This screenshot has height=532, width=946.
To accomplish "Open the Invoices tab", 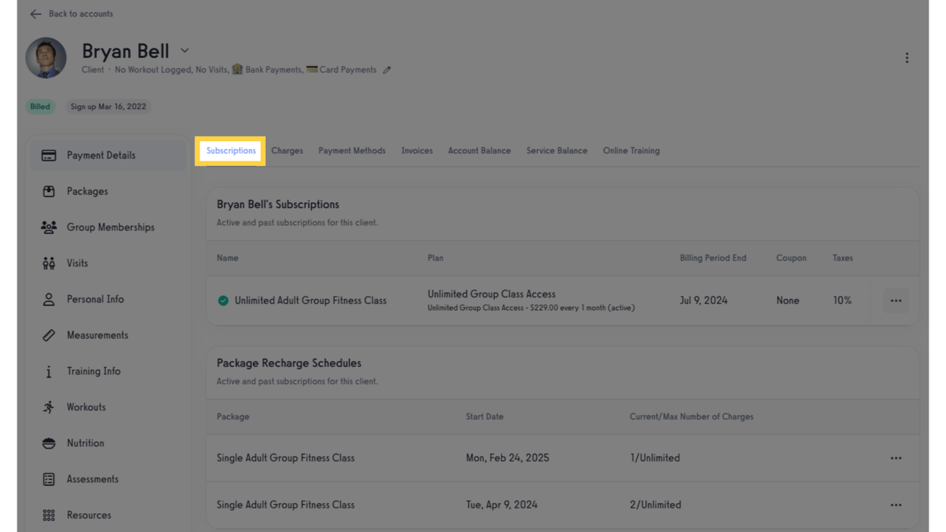I will pyautogui.click(x=416, y=150).
